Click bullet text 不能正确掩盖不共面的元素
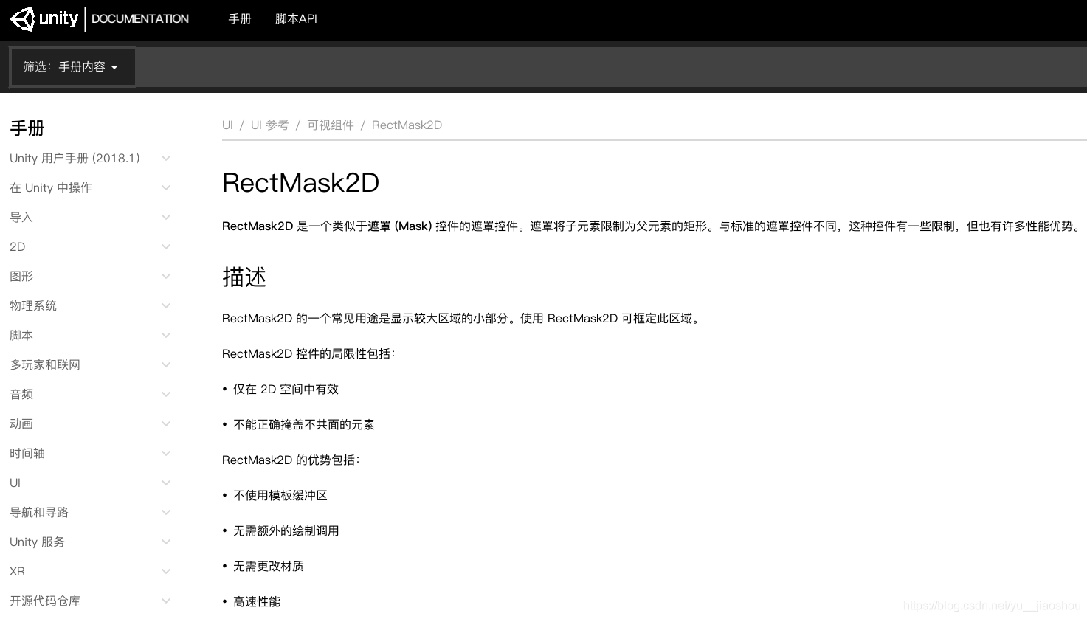 (x=304, y=425)
